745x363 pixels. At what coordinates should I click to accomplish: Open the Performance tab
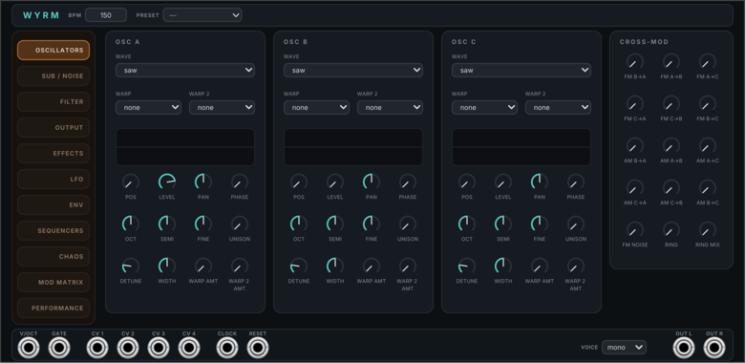point(53,309)
